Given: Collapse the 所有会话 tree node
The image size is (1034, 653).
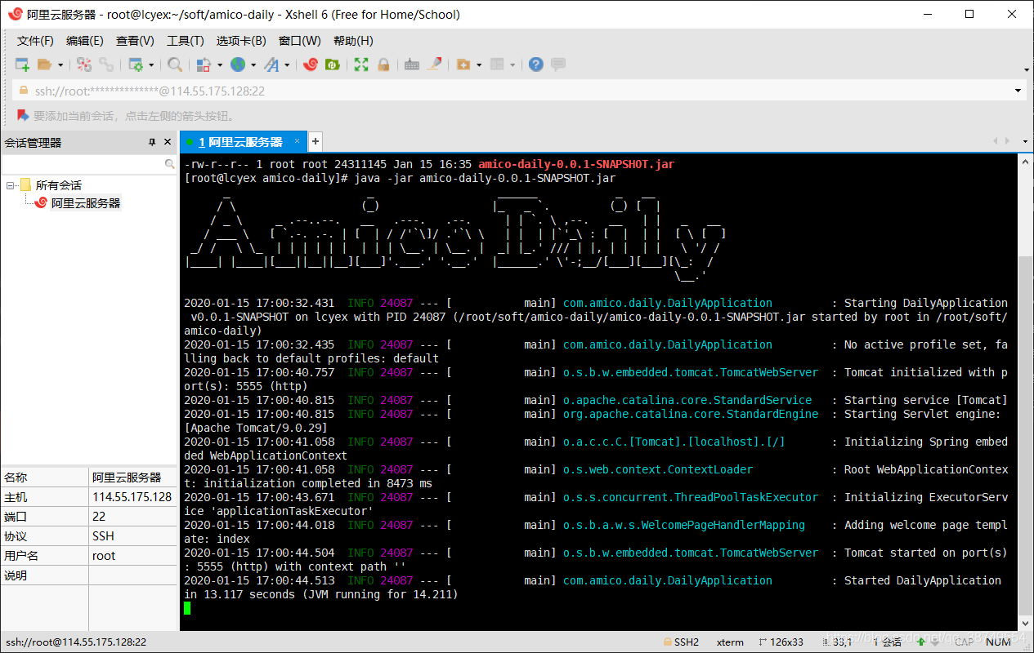Looking at the screenshot, I should click(11, 185).
